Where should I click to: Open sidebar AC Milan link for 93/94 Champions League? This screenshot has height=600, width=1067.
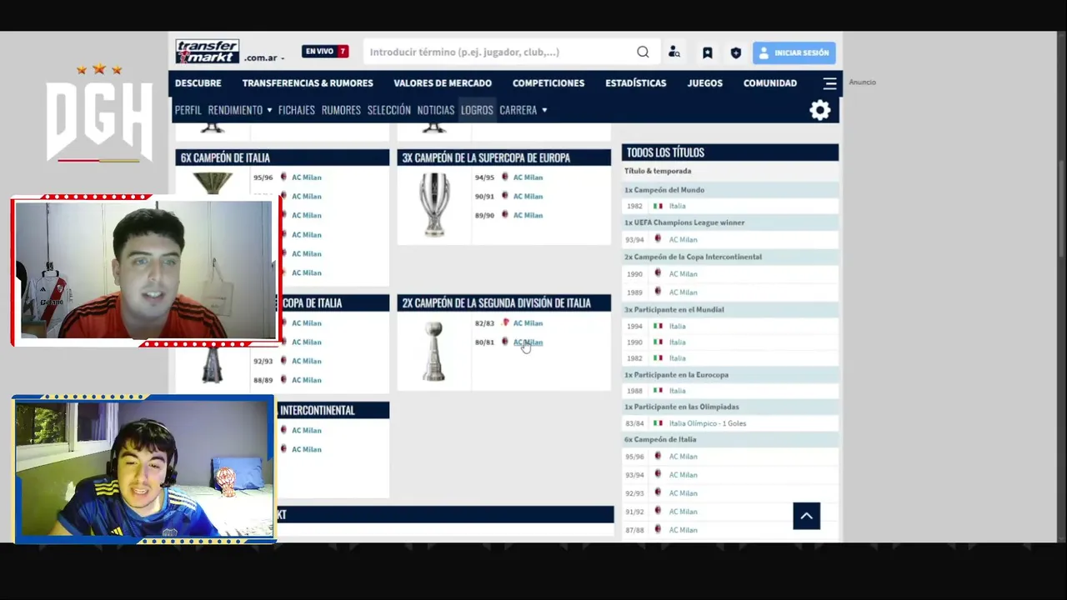683,240
